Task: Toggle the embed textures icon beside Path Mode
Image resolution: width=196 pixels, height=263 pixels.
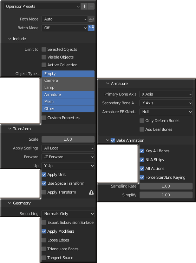Action: tap(91, 19)
